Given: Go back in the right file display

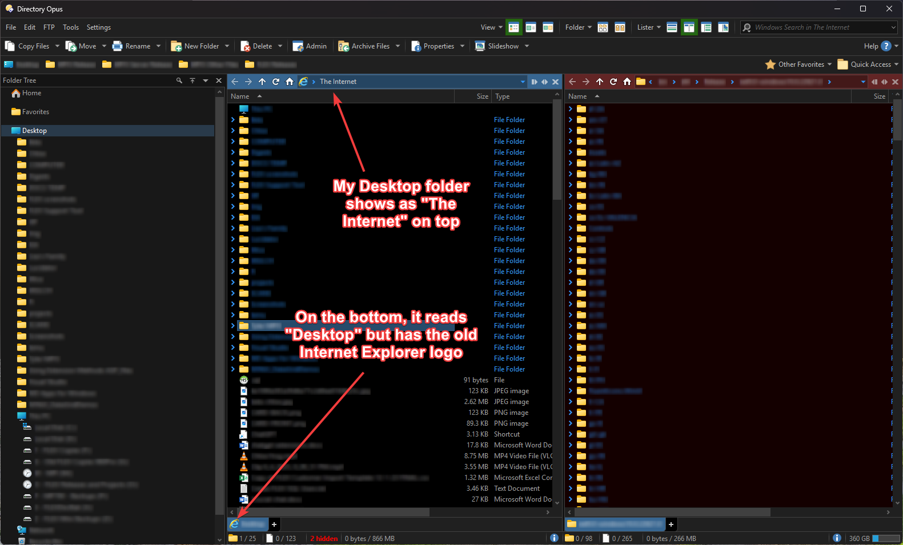Looking at the screenshot, I should click(x=572, y=82).
